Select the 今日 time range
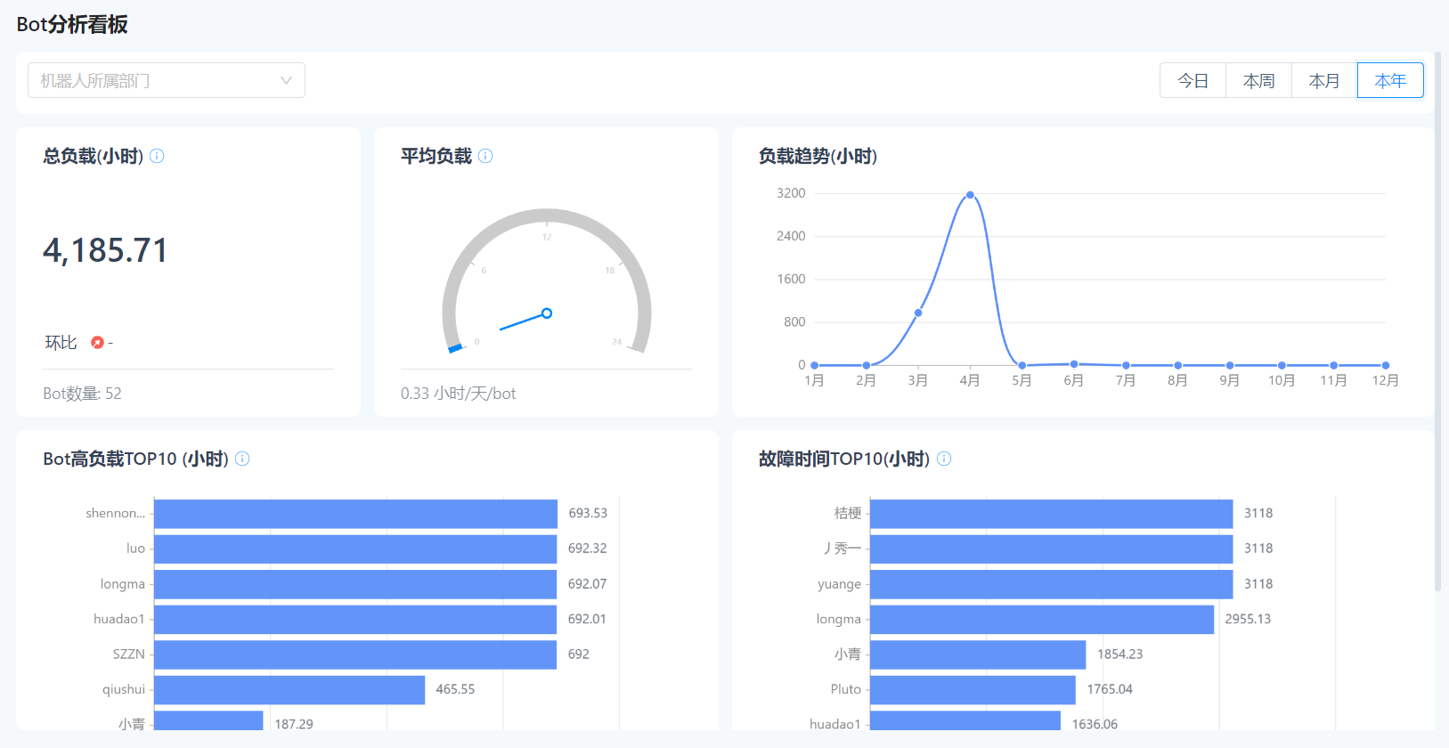The image size is (1449, 748). click(x=1193, y=80)
